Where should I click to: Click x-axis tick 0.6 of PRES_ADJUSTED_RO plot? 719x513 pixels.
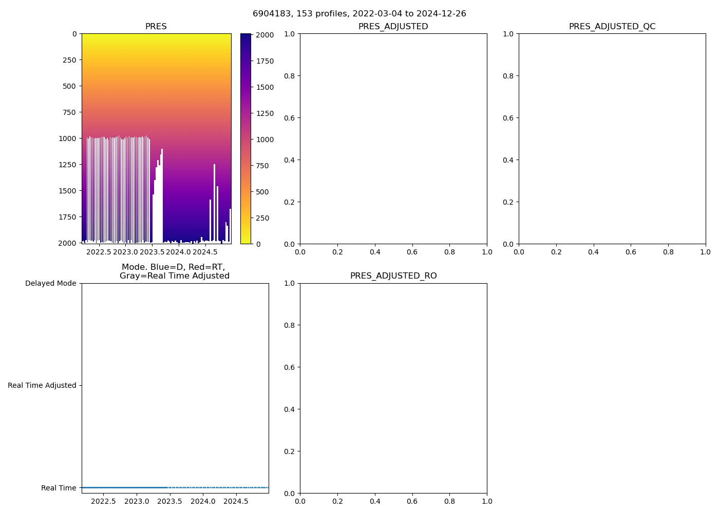(412, 502)
